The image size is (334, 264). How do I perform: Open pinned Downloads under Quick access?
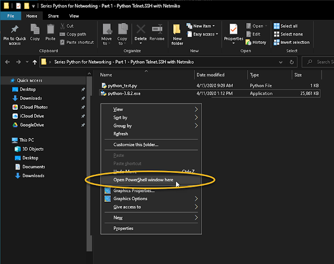(x=31, y=98)
